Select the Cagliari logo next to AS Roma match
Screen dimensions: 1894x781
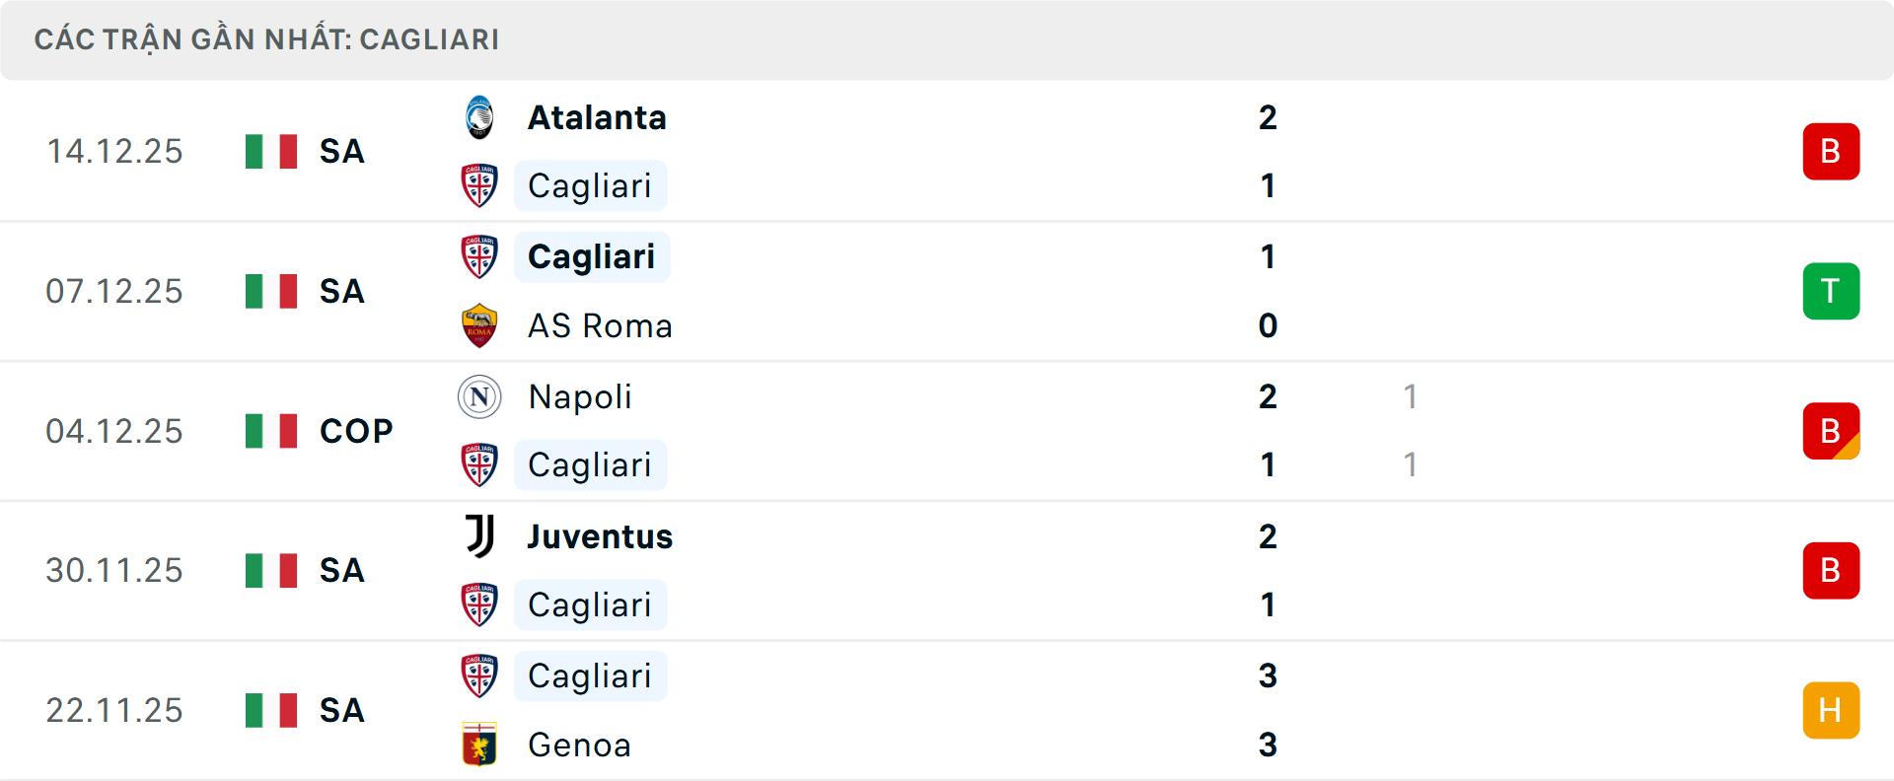coord(479,256)
